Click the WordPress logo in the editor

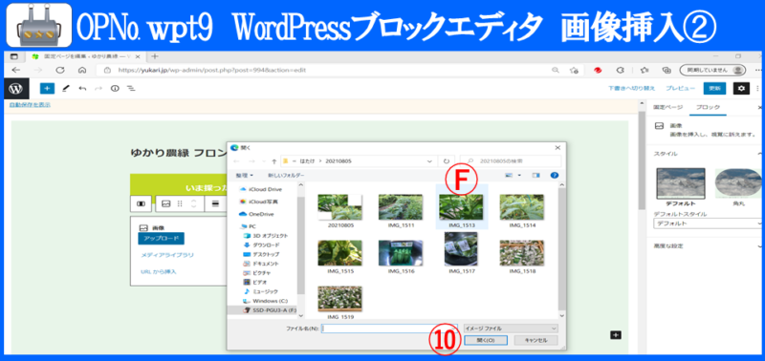click(x=16, y=89)
